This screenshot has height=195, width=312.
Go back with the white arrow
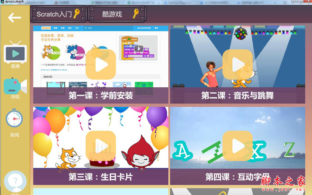(x=14, y=18)
